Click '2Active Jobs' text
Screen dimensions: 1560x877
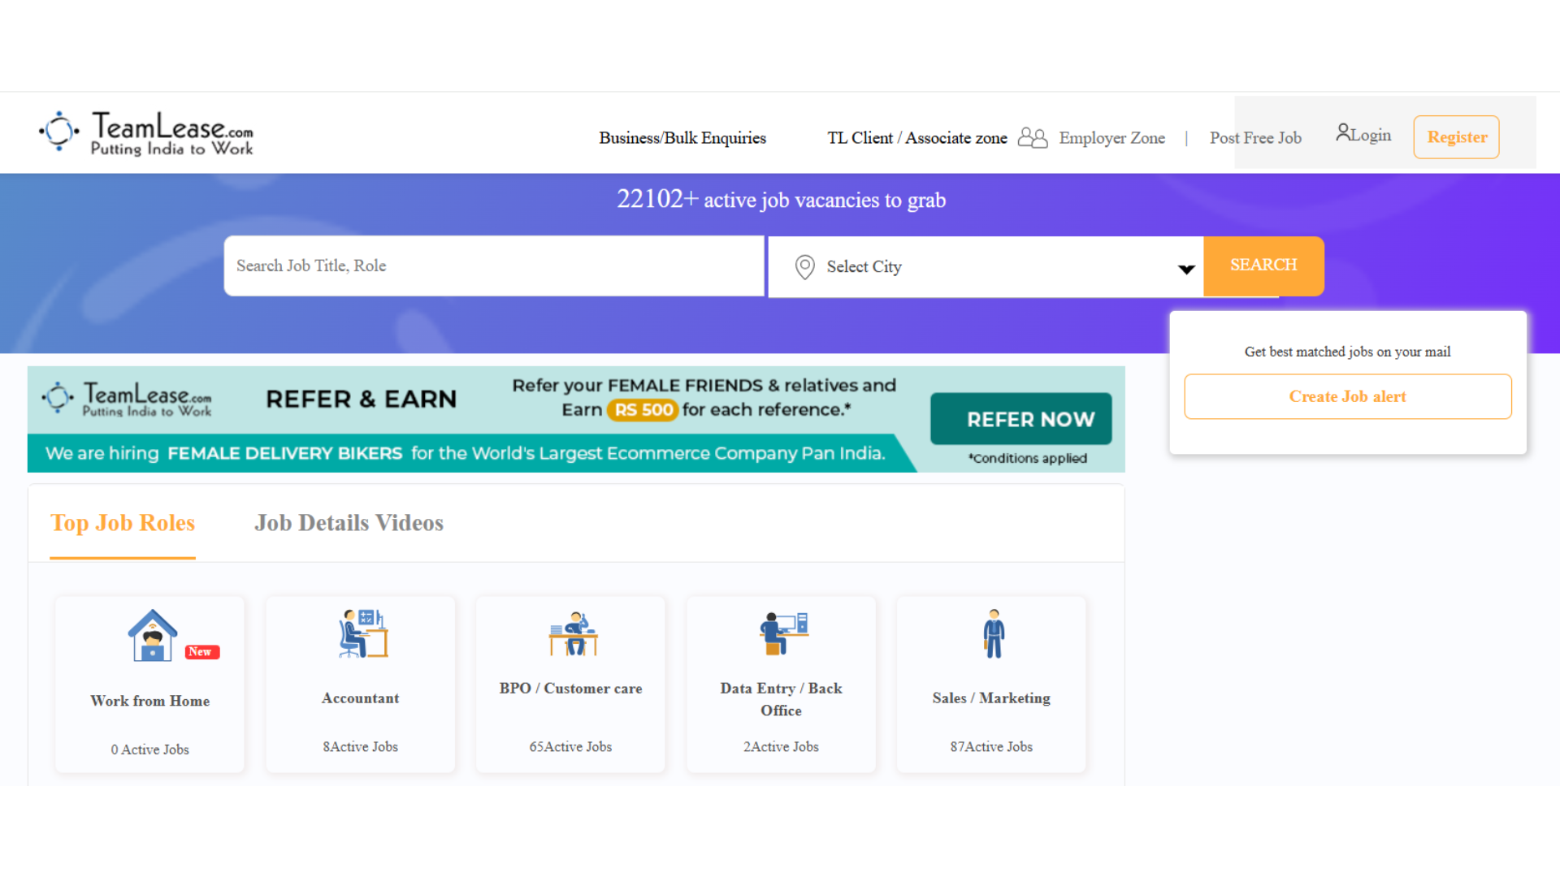pos(782,747)
